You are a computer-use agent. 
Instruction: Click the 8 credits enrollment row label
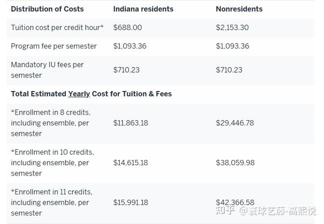[x=50, y=123]
